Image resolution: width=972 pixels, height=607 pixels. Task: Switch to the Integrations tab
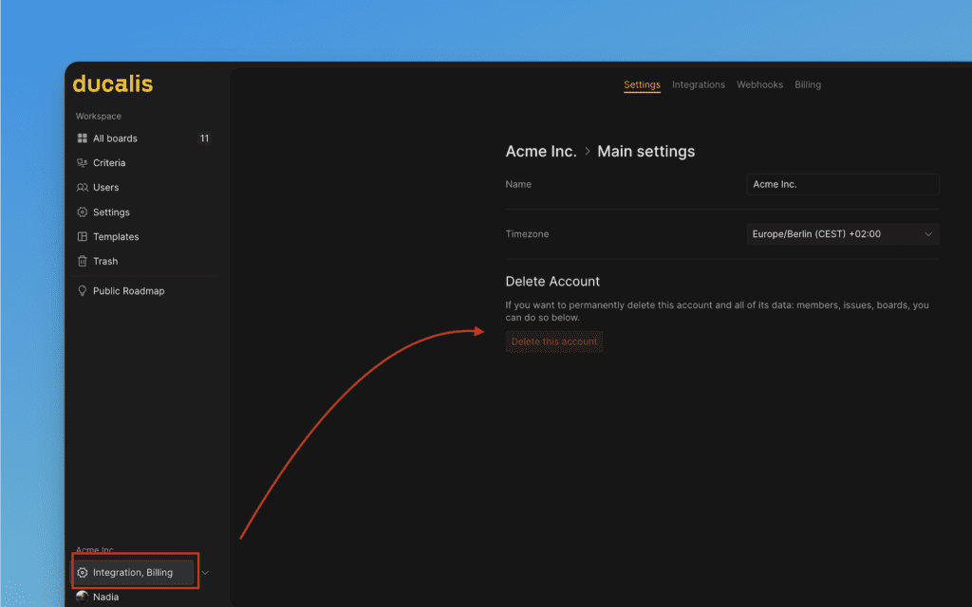699,85
